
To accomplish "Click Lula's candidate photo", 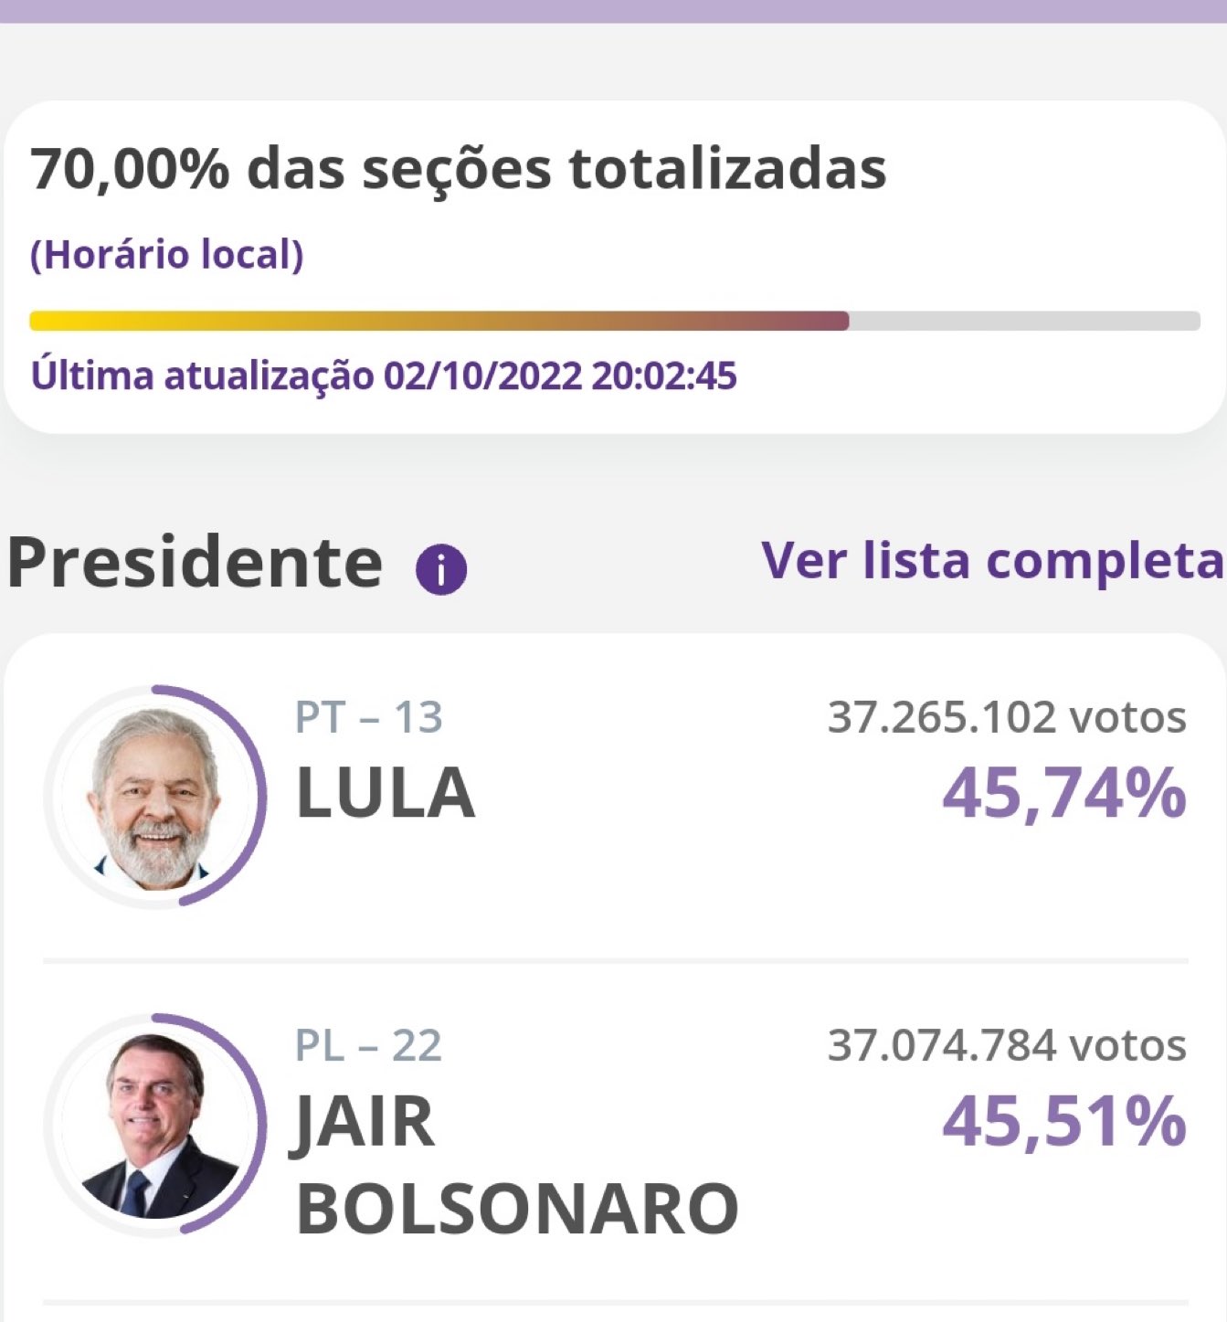I will (153, 798).
